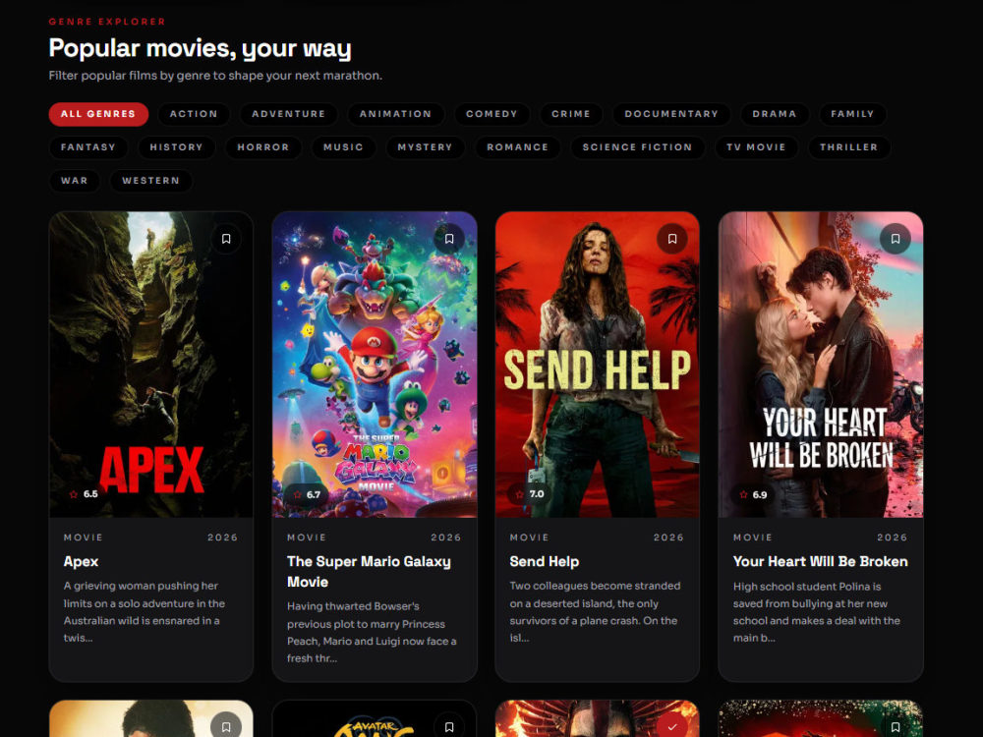
Task: Click the Avatar poster card's bookmark icon
Action: (x=449, y=727)
